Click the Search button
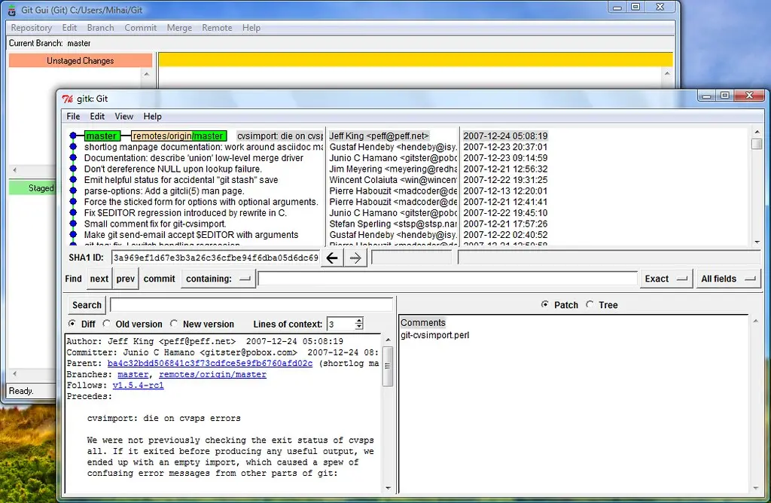The height and width of the screenshot is (503, 771). click(x=87, y=305)
